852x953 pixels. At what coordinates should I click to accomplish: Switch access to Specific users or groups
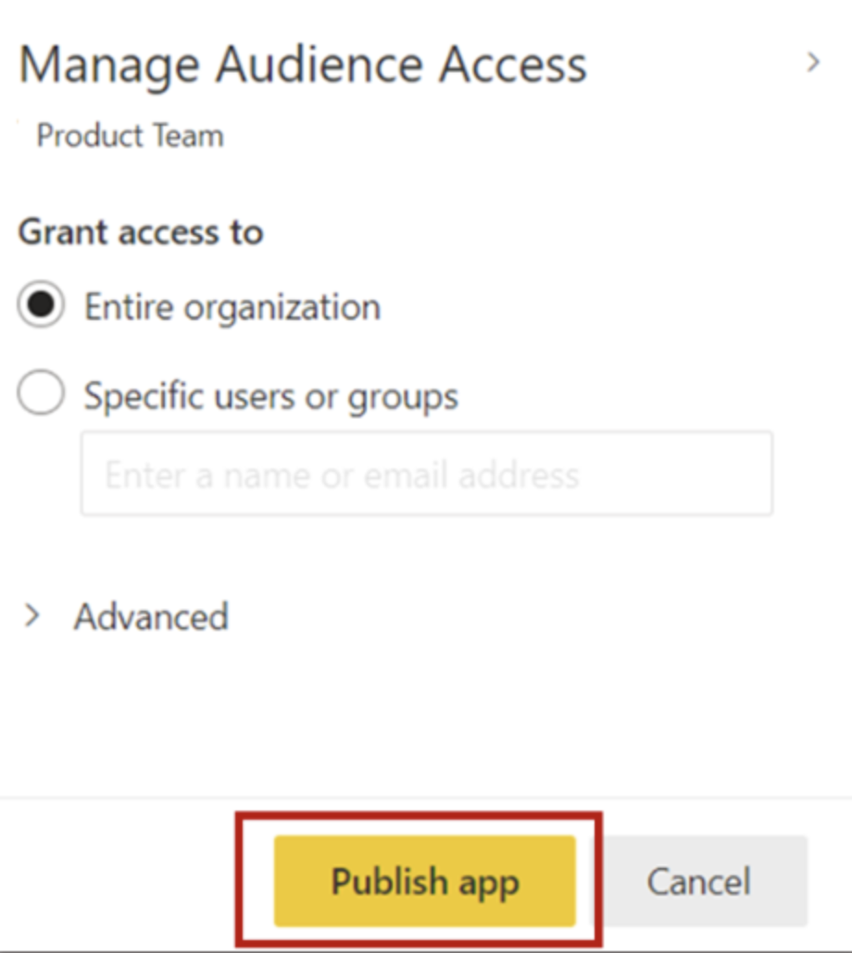coord(41,395)
